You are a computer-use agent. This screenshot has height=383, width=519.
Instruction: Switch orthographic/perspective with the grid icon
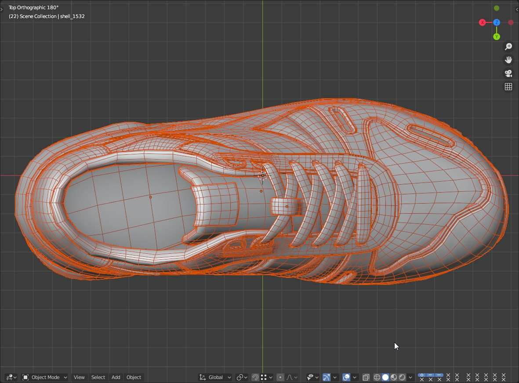click(x=508, y=87)
